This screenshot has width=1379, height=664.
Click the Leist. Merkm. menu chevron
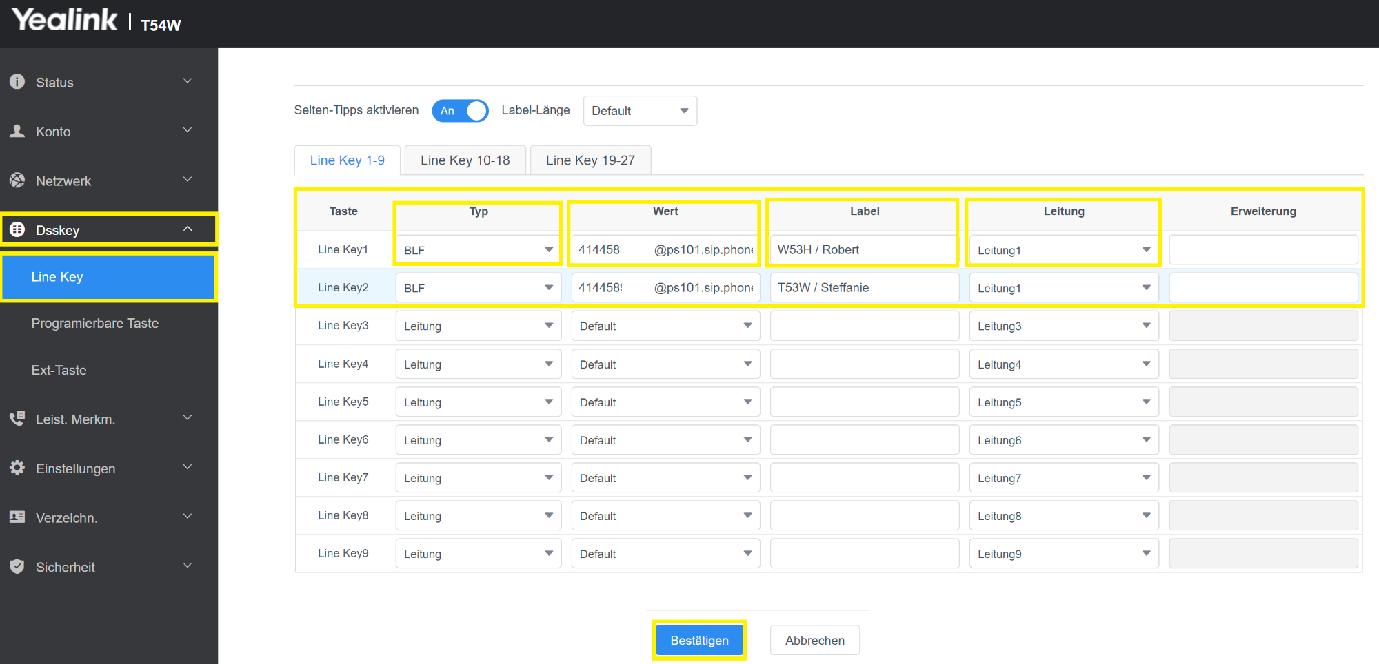pyautogui.click(x=188, y=418)
